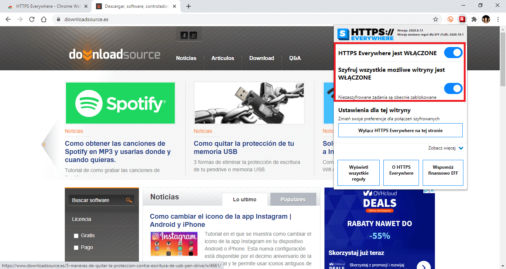Image resolution: width=506 pixels, height=269 pixels.
Task: Click Wyłącz HTTPS Everywhere na tej stronie
Action: (400, 131)
